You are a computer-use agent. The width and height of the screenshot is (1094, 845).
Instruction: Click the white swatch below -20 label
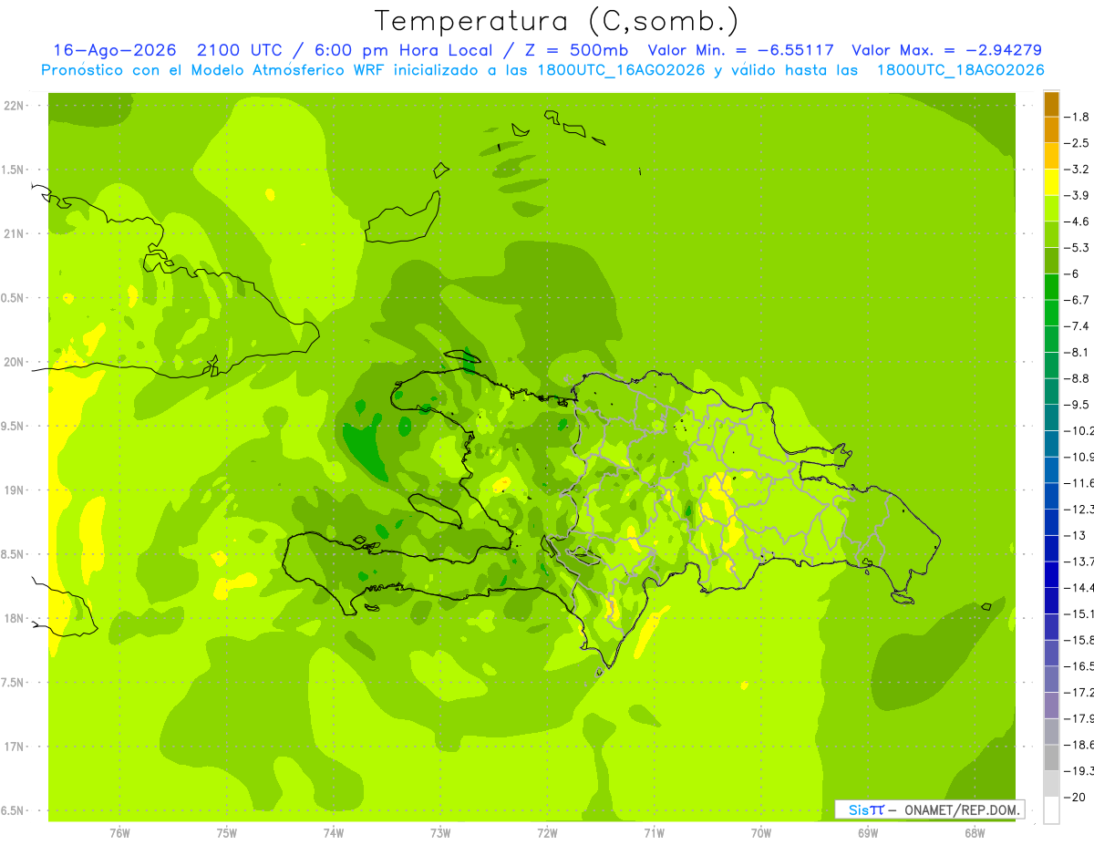coord(1051,809)
